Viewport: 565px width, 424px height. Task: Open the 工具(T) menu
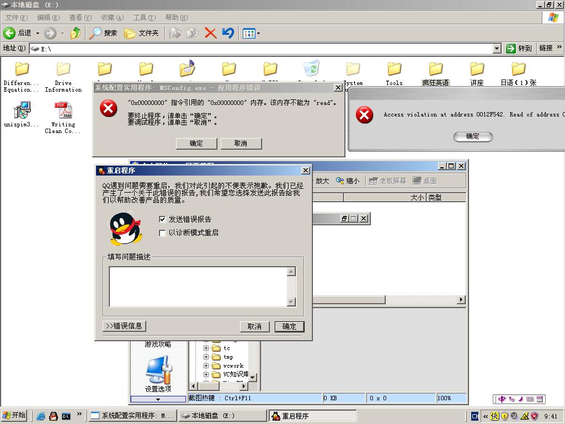pyautogui.click(x=144, y=17)
